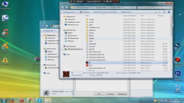Select the cstrike folder
Image resolution: width=184 pixels, height=103 pixels.
tap(91, 22)
